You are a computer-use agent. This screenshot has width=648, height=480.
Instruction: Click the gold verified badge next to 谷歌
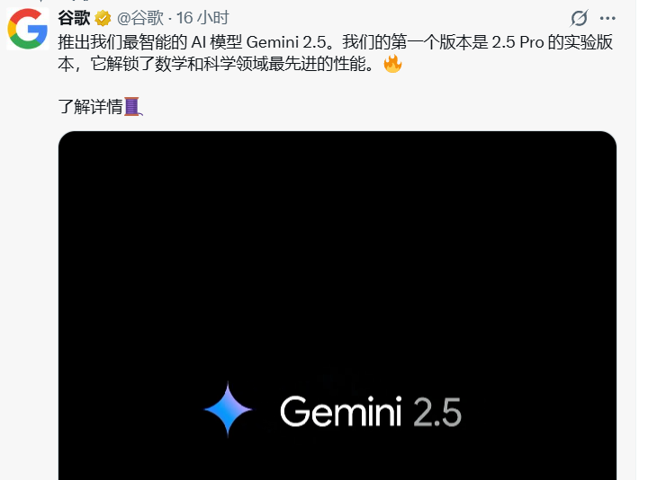click(103, 18)
